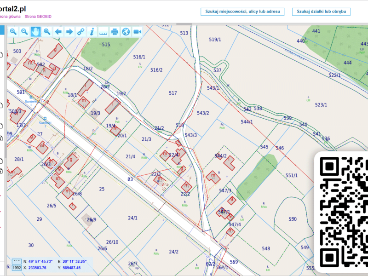Click parcel label 516/1

[x=139, y=57]
